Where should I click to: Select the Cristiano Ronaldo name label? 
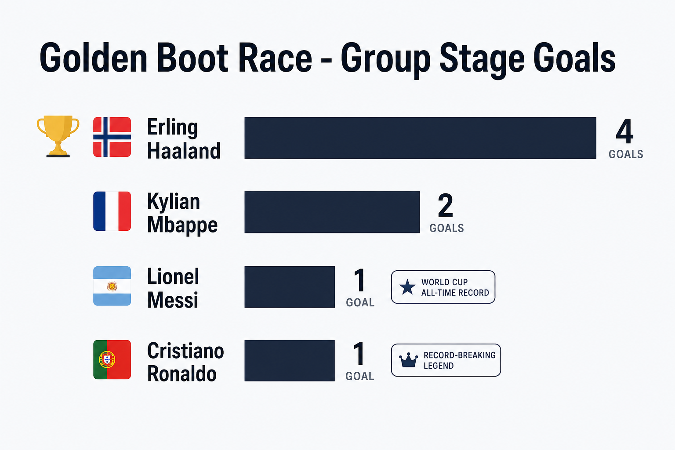coord(185,362)
